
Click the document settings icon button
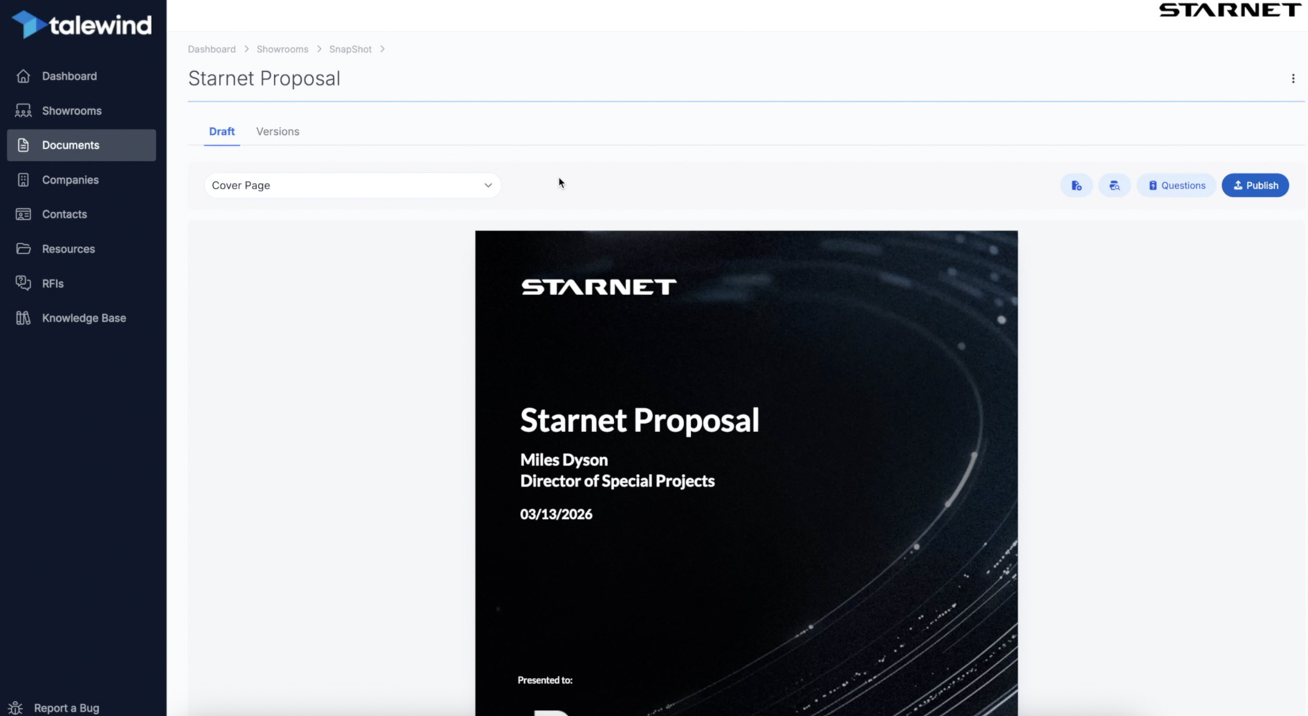coord(1076,185)
